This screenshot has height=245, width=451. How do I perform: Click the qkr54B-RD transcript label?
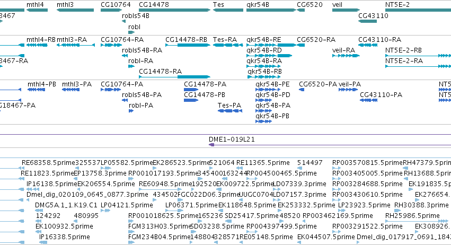264,50
